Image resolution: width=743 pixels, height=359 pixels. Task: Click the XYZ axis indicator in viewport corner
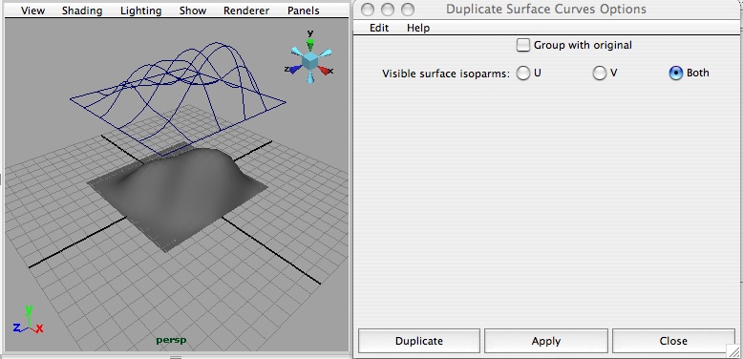[29, 320]
